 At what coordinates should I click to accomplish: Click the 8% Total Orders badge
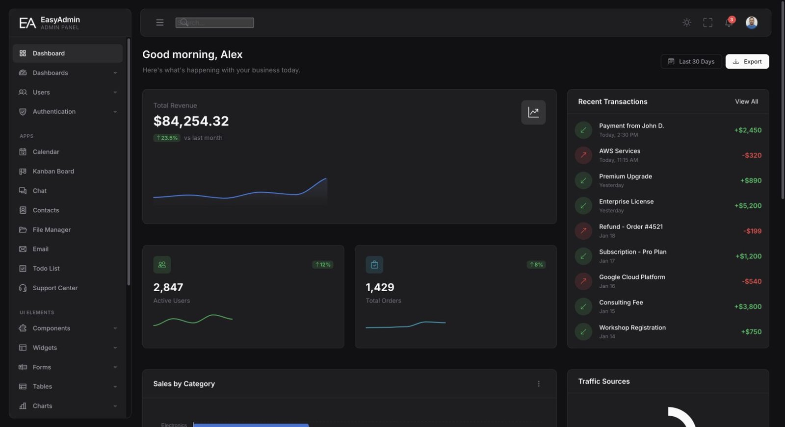coord(536,265)
